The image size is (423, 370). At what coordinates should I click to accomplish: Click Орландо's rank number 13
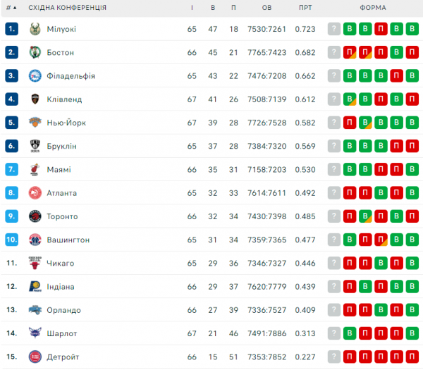11,310
